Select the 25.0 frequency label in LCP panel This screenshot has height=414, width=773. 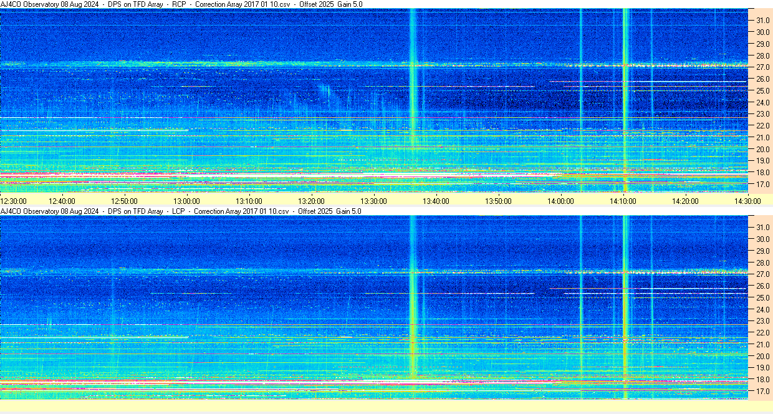pos(762,298)
